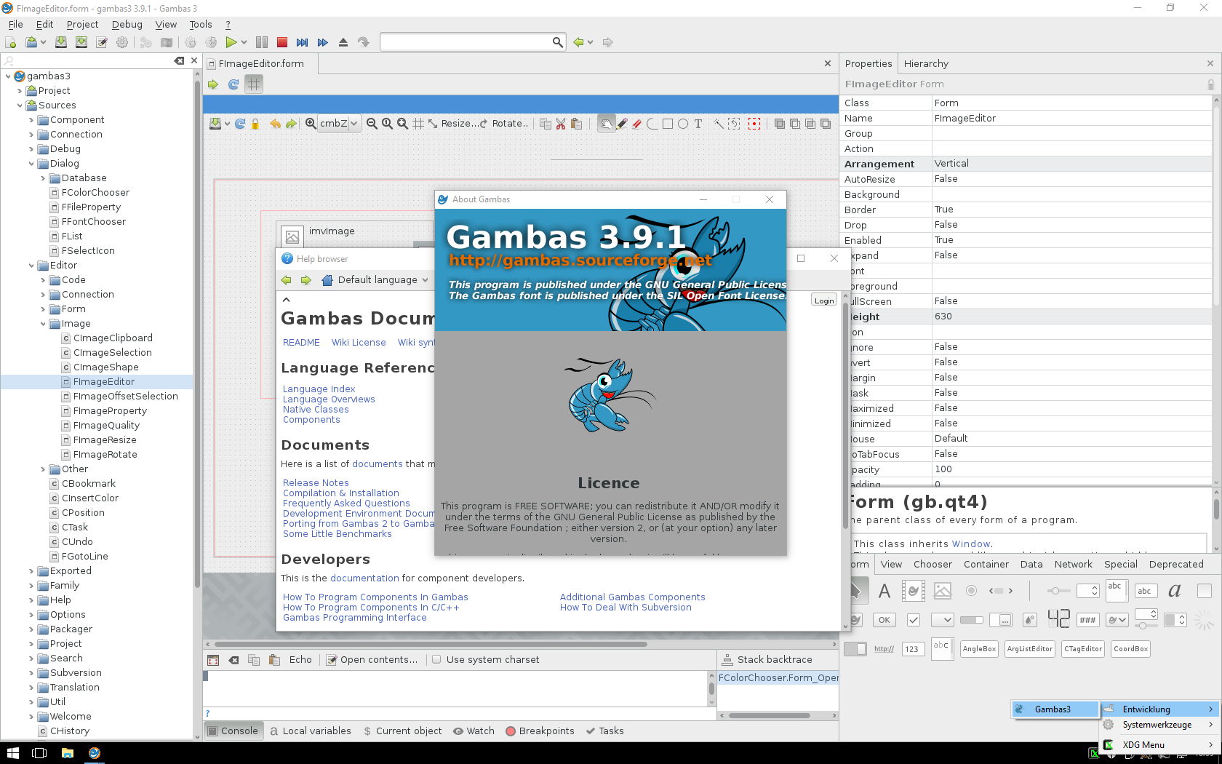The image size is (1222, 764).
Task: Click the redo arrow in image toolbar
Action: 291,124
